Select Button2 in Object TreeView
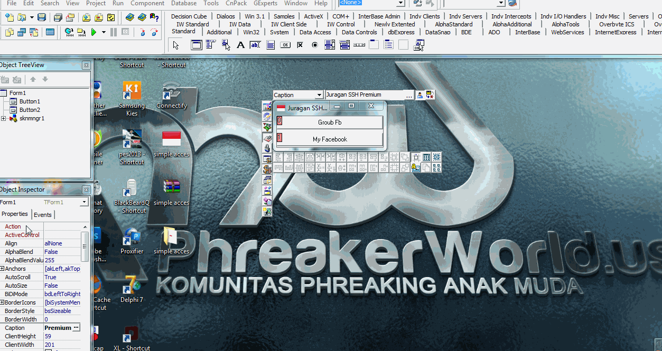 point(30,110)
